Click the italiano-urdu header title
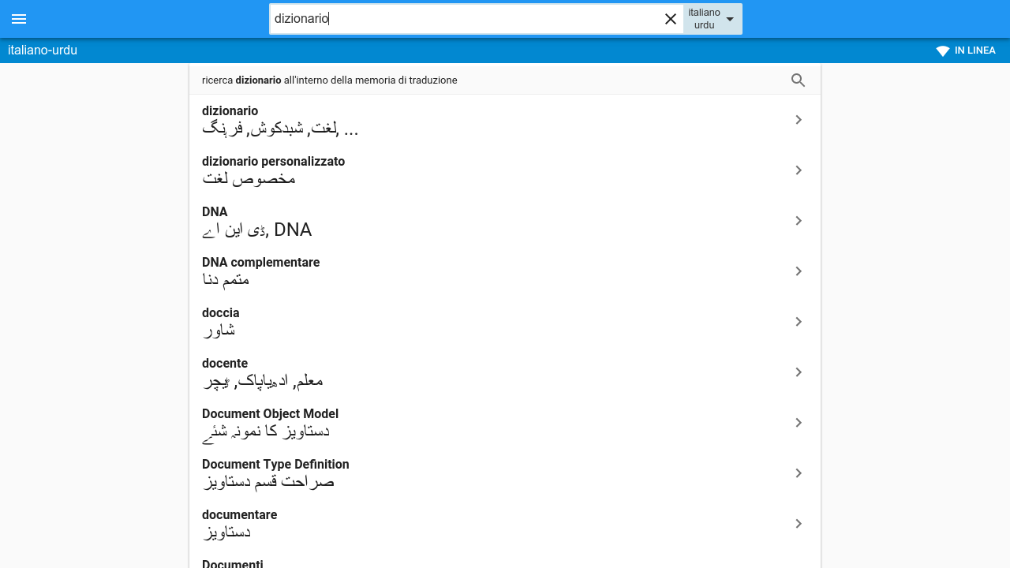 pos(43,50)
